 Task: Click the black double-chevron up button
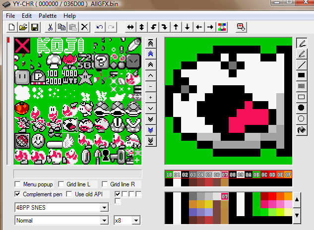tap(151, 64)
